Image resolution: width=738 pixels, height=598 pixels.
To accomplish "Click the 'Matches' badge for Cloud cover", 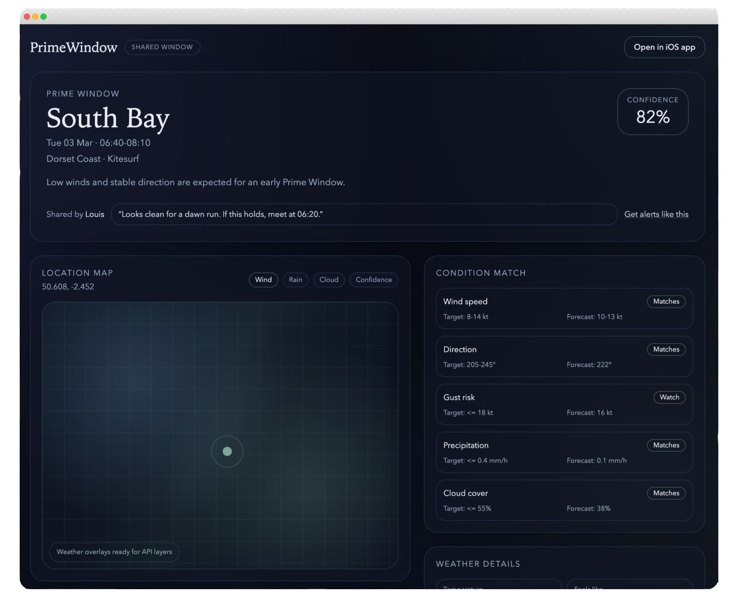I will point(666,493).
